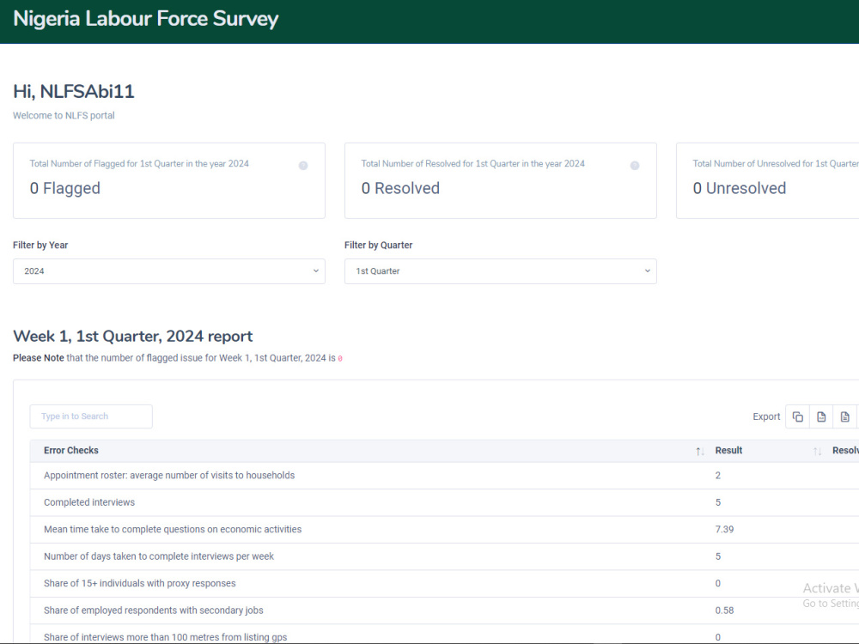The image size is (859, 644).
Task: Click 'Week 1, 1st Quarter, 2024 report' heading
Action: point(132,336)
